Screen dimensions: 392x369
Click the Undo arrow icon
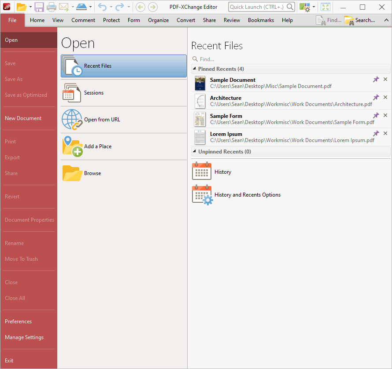[102, 7]
